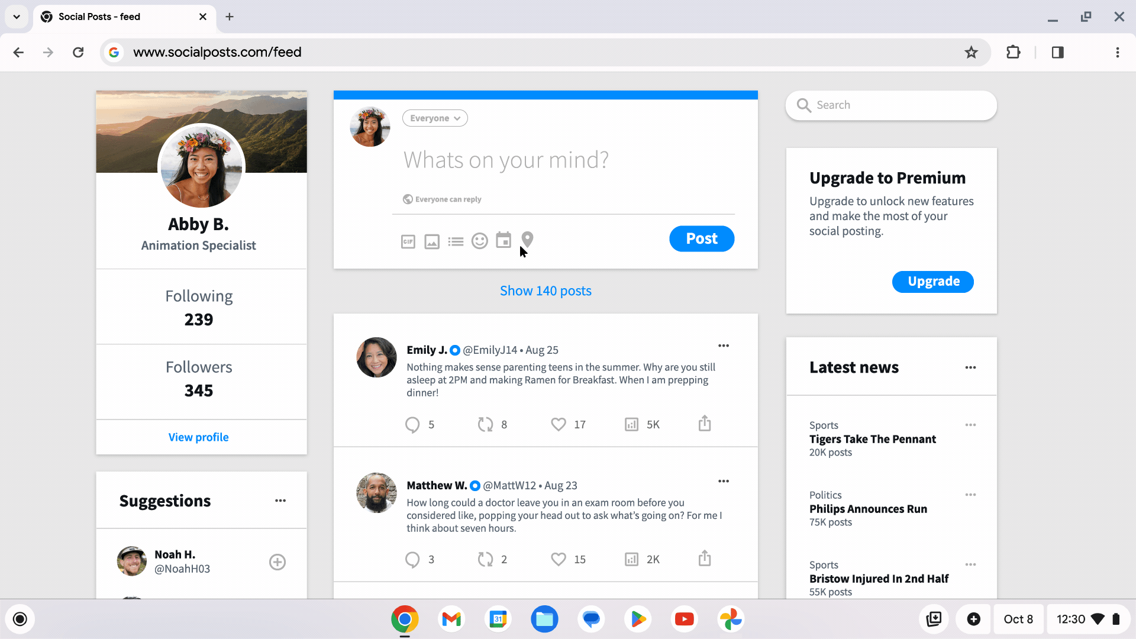Open the View profile link
The height and width of the screenshot is (639, 1136).
click(198, 437)
